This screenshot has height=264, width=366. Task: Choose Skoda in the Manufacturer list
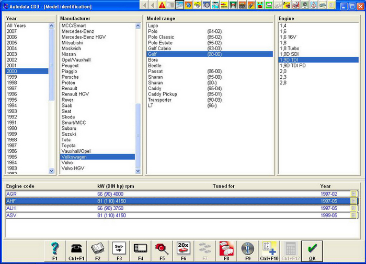pyautogui.click(x=68, y=117)
